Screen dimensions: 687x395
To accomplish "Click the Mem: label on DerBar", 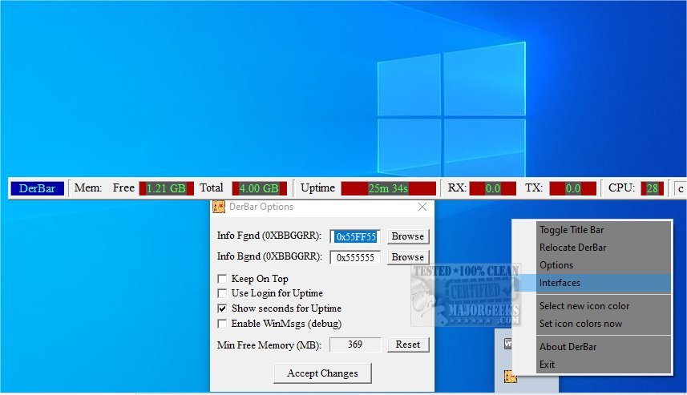I will coord(88,187).
